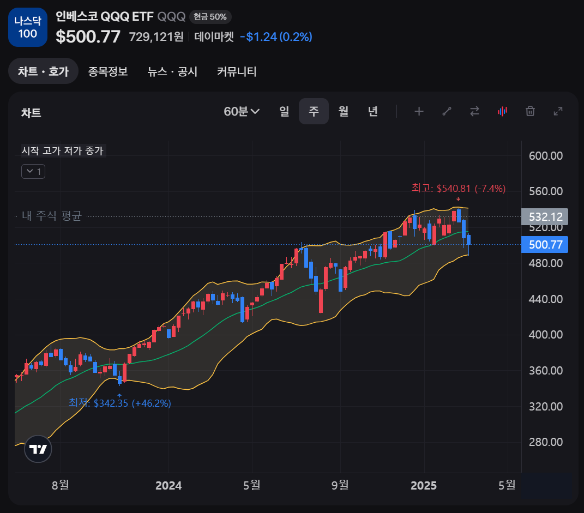Screen dimensions: 584x513
Task: Click the 내 주식 평균 line label
Action: 51,215
